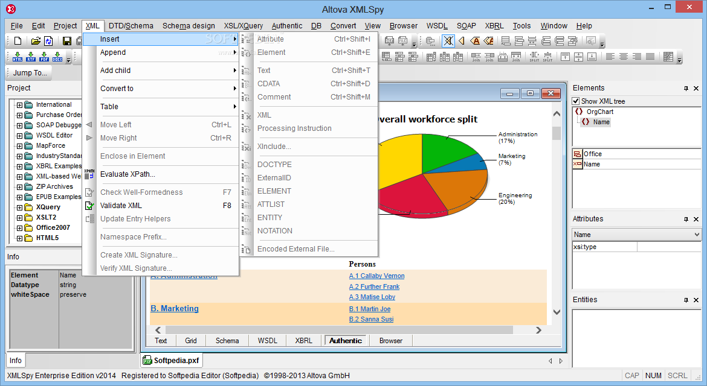Open the Insert submenu
This screenshot has width=707, height=386.
point(161,39)
